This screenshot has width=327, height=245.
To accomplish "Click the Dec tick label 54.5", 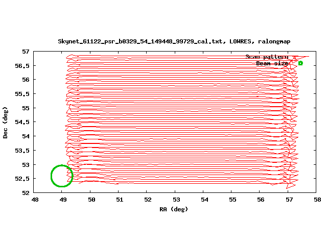I will [x=22, y=122].
